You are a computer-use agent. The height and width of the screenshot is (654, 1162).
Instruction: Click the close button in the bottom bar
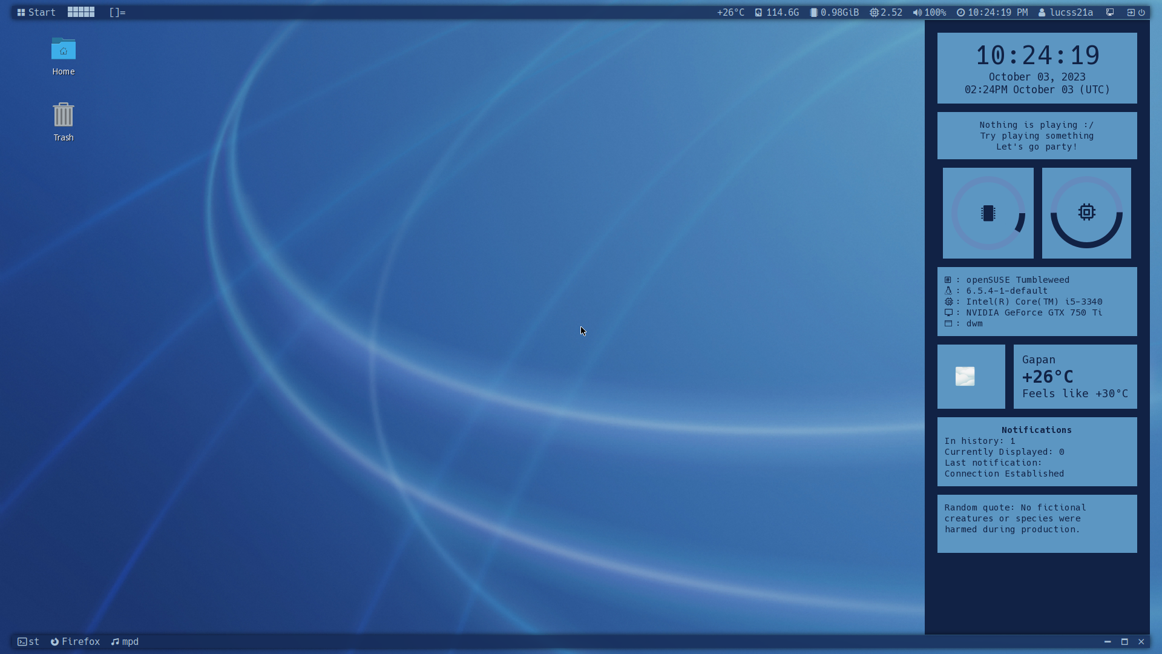(1141, 642)
